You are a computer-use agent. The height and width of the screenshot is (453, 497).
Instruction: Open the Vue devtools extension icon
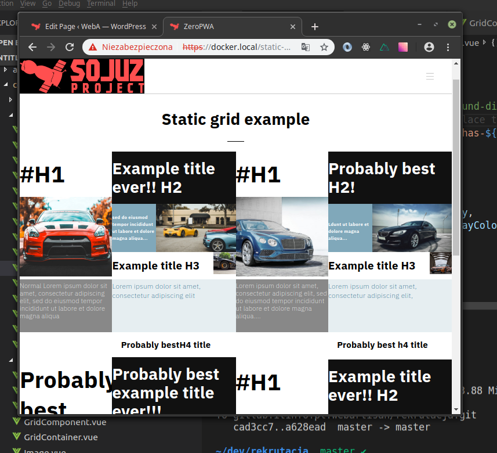point(384,47)
